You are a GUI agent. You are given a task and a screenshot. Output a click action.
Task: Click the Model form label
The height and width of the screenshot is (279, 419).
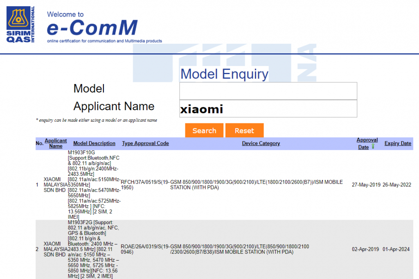[x=89, y=88]
